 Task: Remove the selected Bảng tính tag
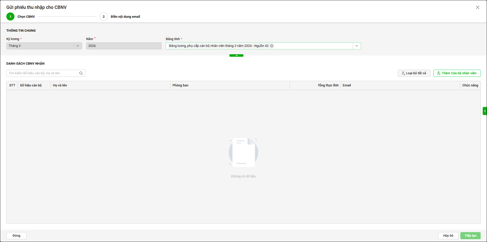272,46
